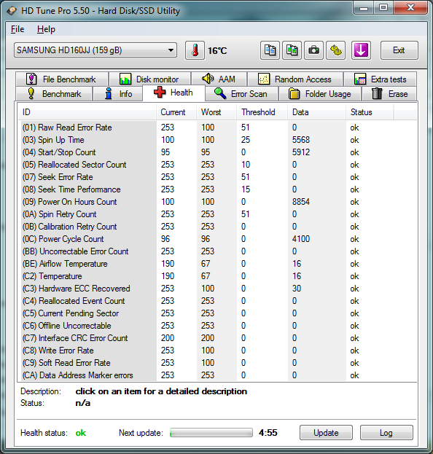The width and height of the screenshot is (433, 454).
Task: Click the Log button
Action: [386, 433]
